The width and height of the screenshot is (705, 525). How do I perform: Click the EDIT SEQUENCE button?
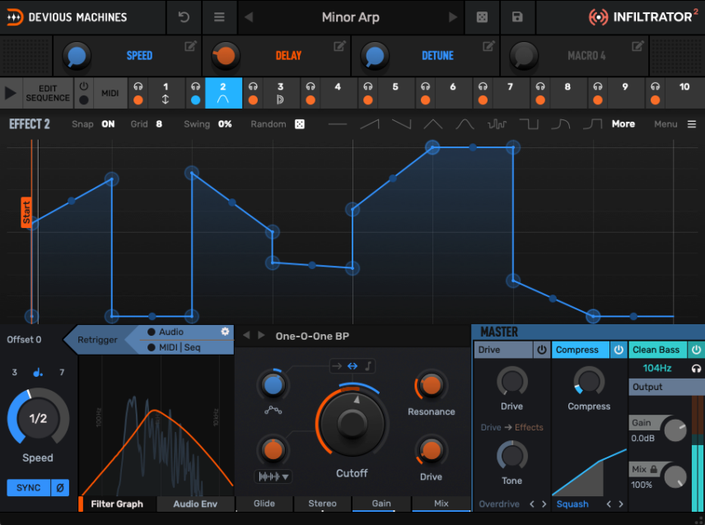click(x=48, y=93)
